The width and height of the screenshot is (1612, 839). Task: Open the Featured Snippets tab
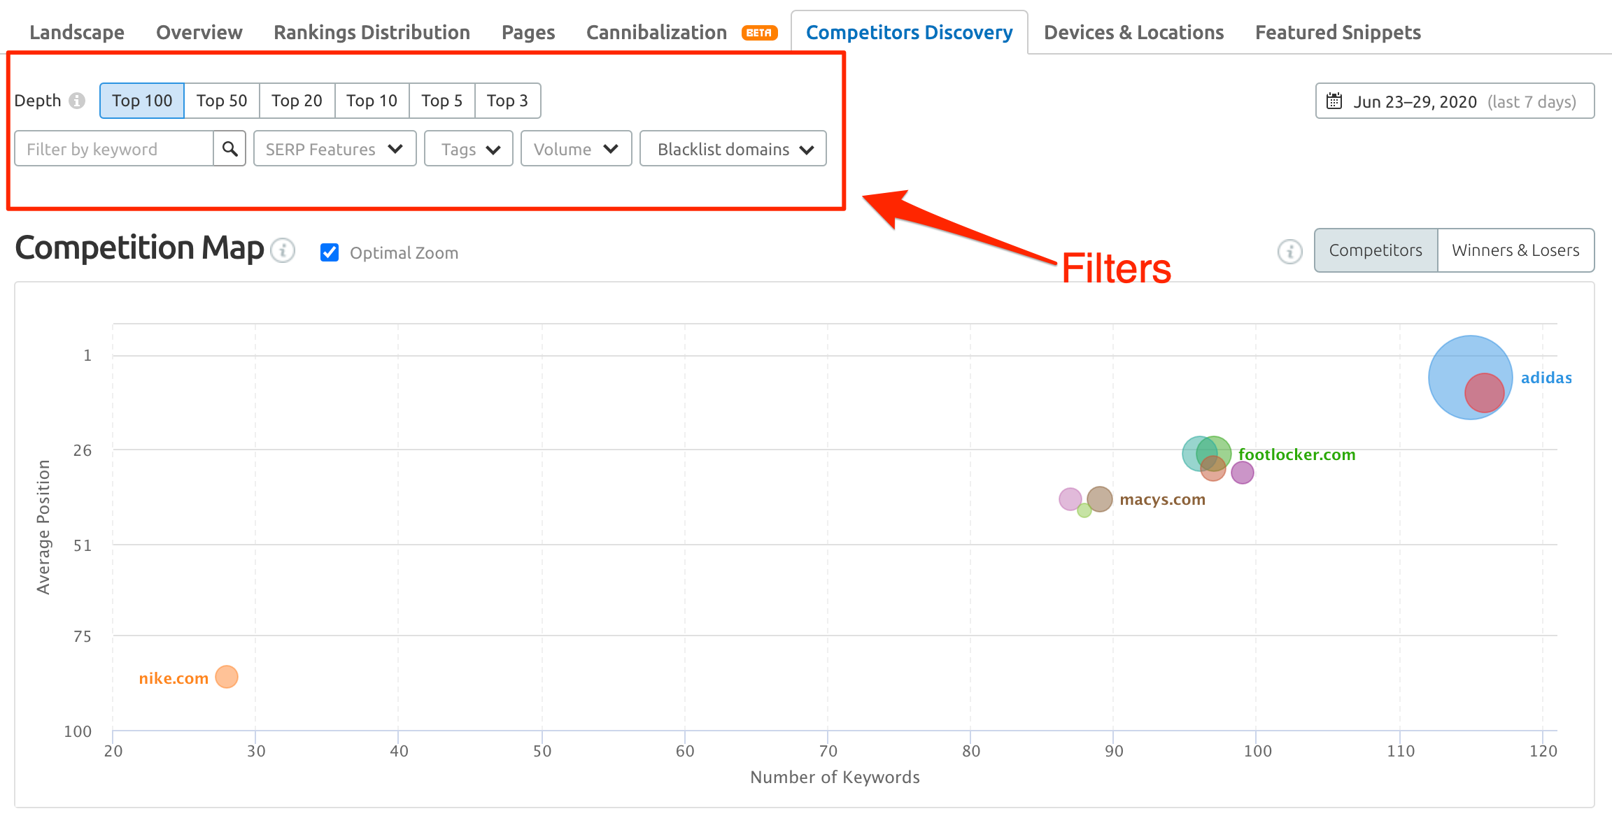(x=1338, y=32)
